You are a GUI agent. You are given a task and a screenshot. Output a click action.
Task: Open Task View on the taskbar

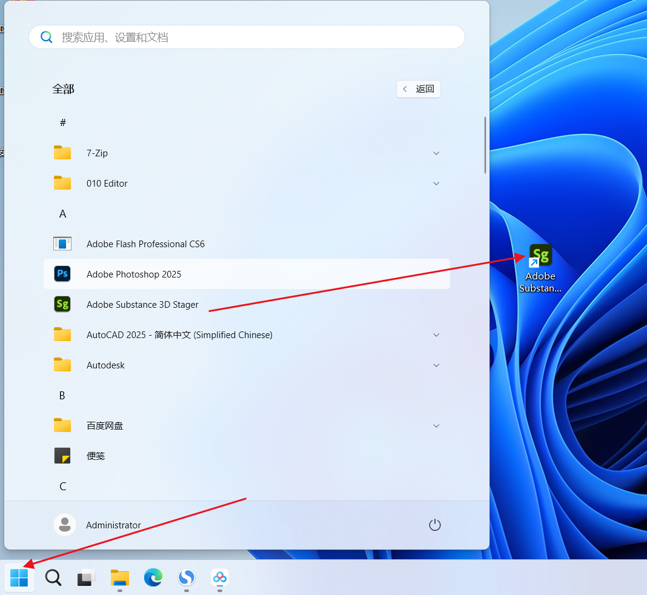[86, 577]
